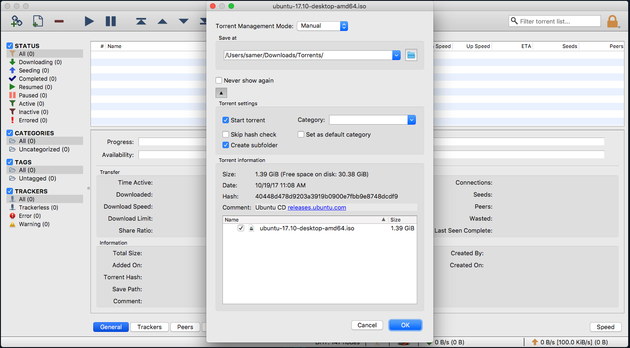Collapse the Torrent settings disclosure triangle
The width and height of the screenshot is (630, 348).
pos(221,92)
